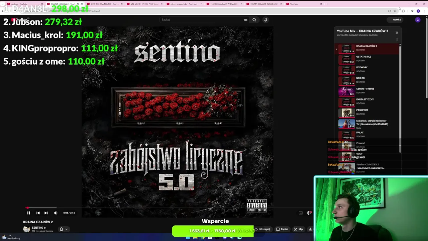Open browser profile icon in toolbar
The width and height of the screenshot is (428, 241).
coord(418,11)
